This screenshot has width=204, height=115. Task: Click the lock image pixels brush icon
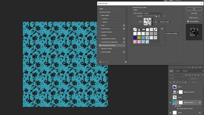tap(177, 82)
